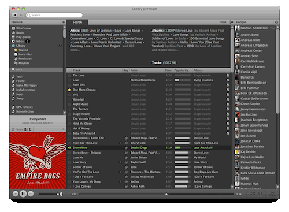
Task: Sort by the Popularity column header
Action: pos(183,70)
